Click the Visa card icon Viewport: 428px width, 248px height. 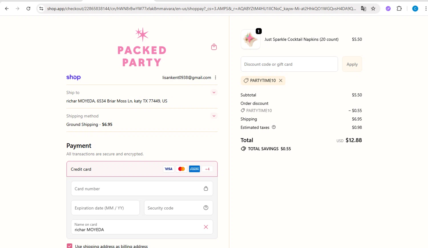(x=169, y=169)
